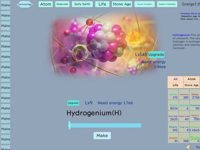Click Make below the Hydrogenium progress bar
Screen dimensions: 200x150
pos(102,135)
